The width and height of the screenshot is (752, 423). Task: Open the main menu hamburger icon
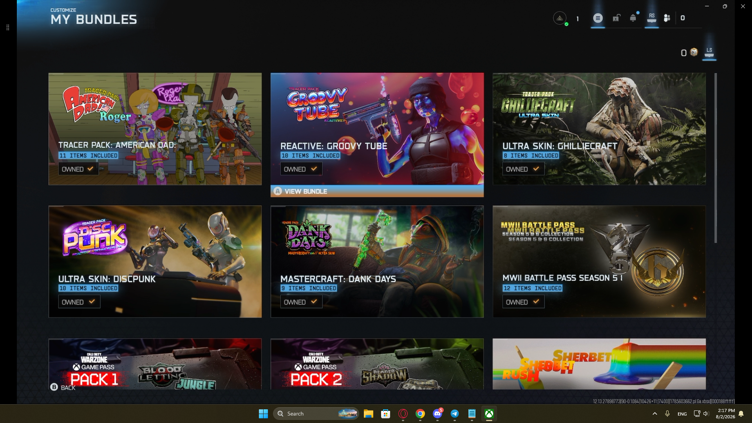[x=598, y=18]
